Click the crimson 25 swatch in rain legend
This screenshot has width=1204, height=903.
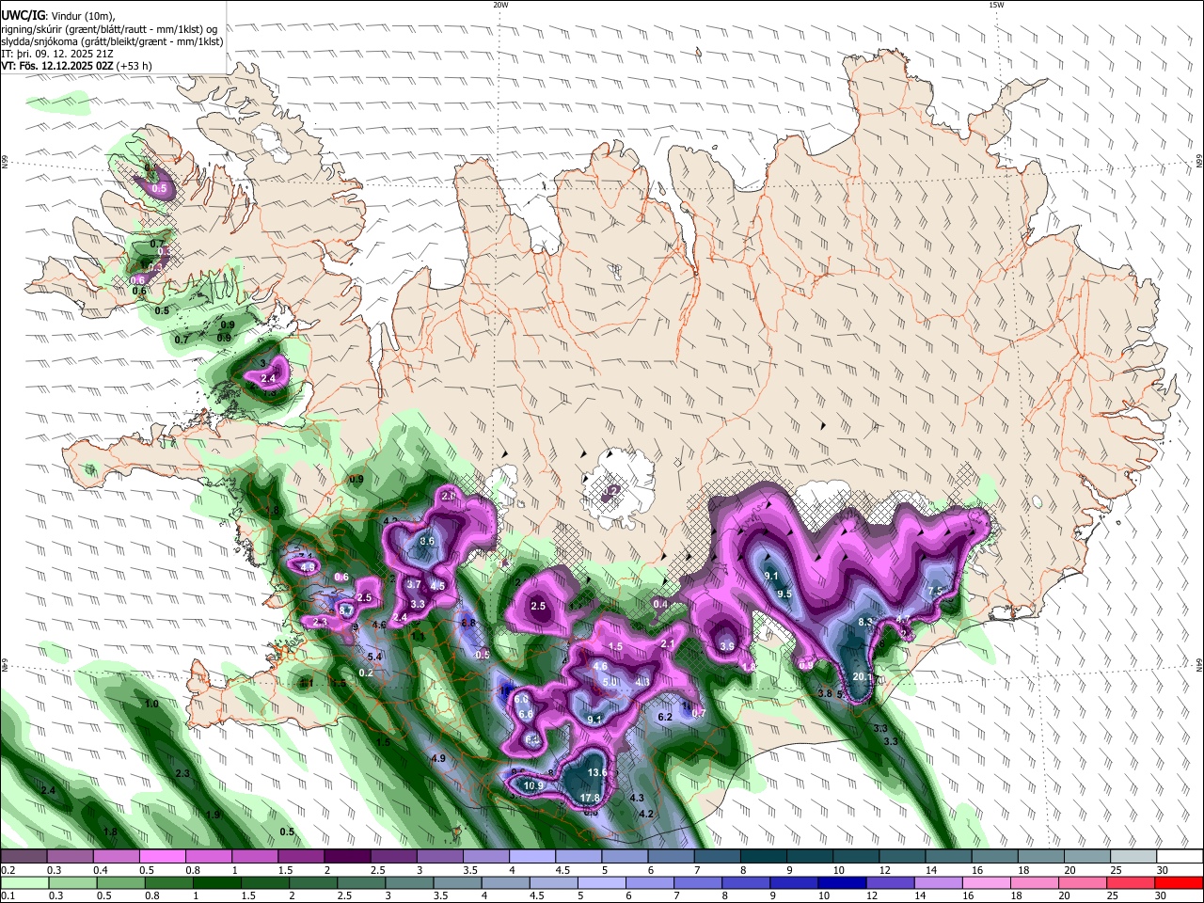[x=1133, y=882]
